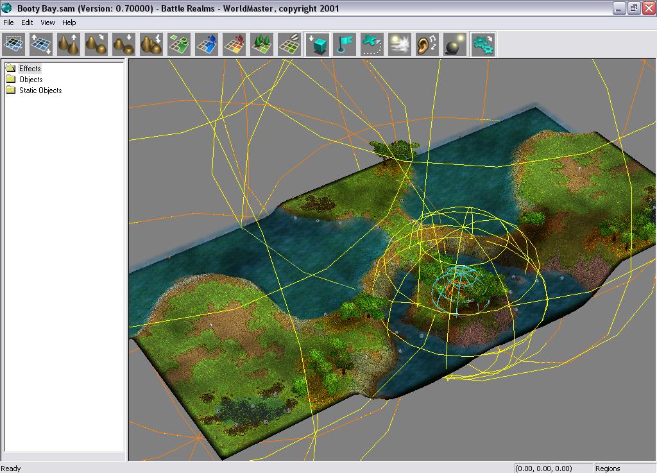
Task: Select the light sphere tool icon
Action: click(455, 44)
